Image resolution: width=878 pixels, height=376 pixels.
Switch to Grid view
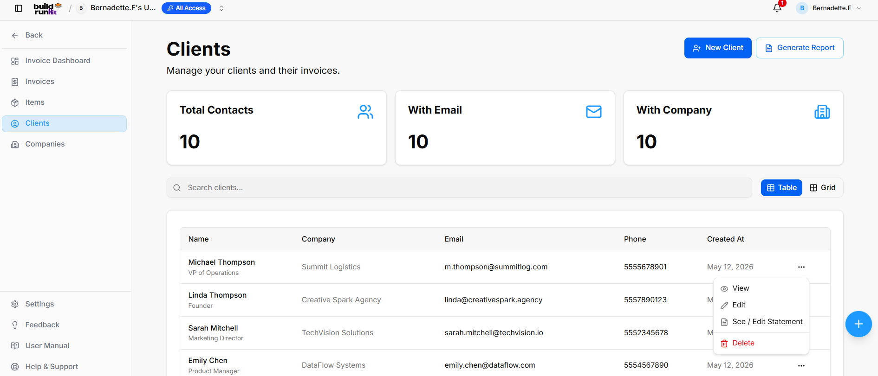(x=822, y=188)
